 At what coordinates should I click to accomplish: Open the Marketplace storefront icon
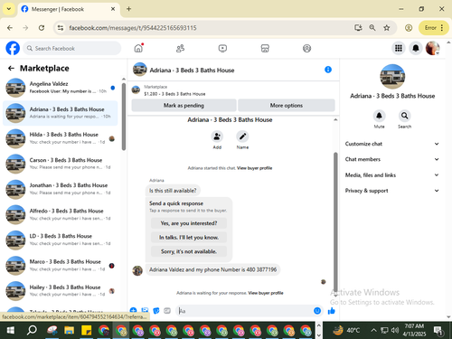pyautogui.click(x=265, y=48)
